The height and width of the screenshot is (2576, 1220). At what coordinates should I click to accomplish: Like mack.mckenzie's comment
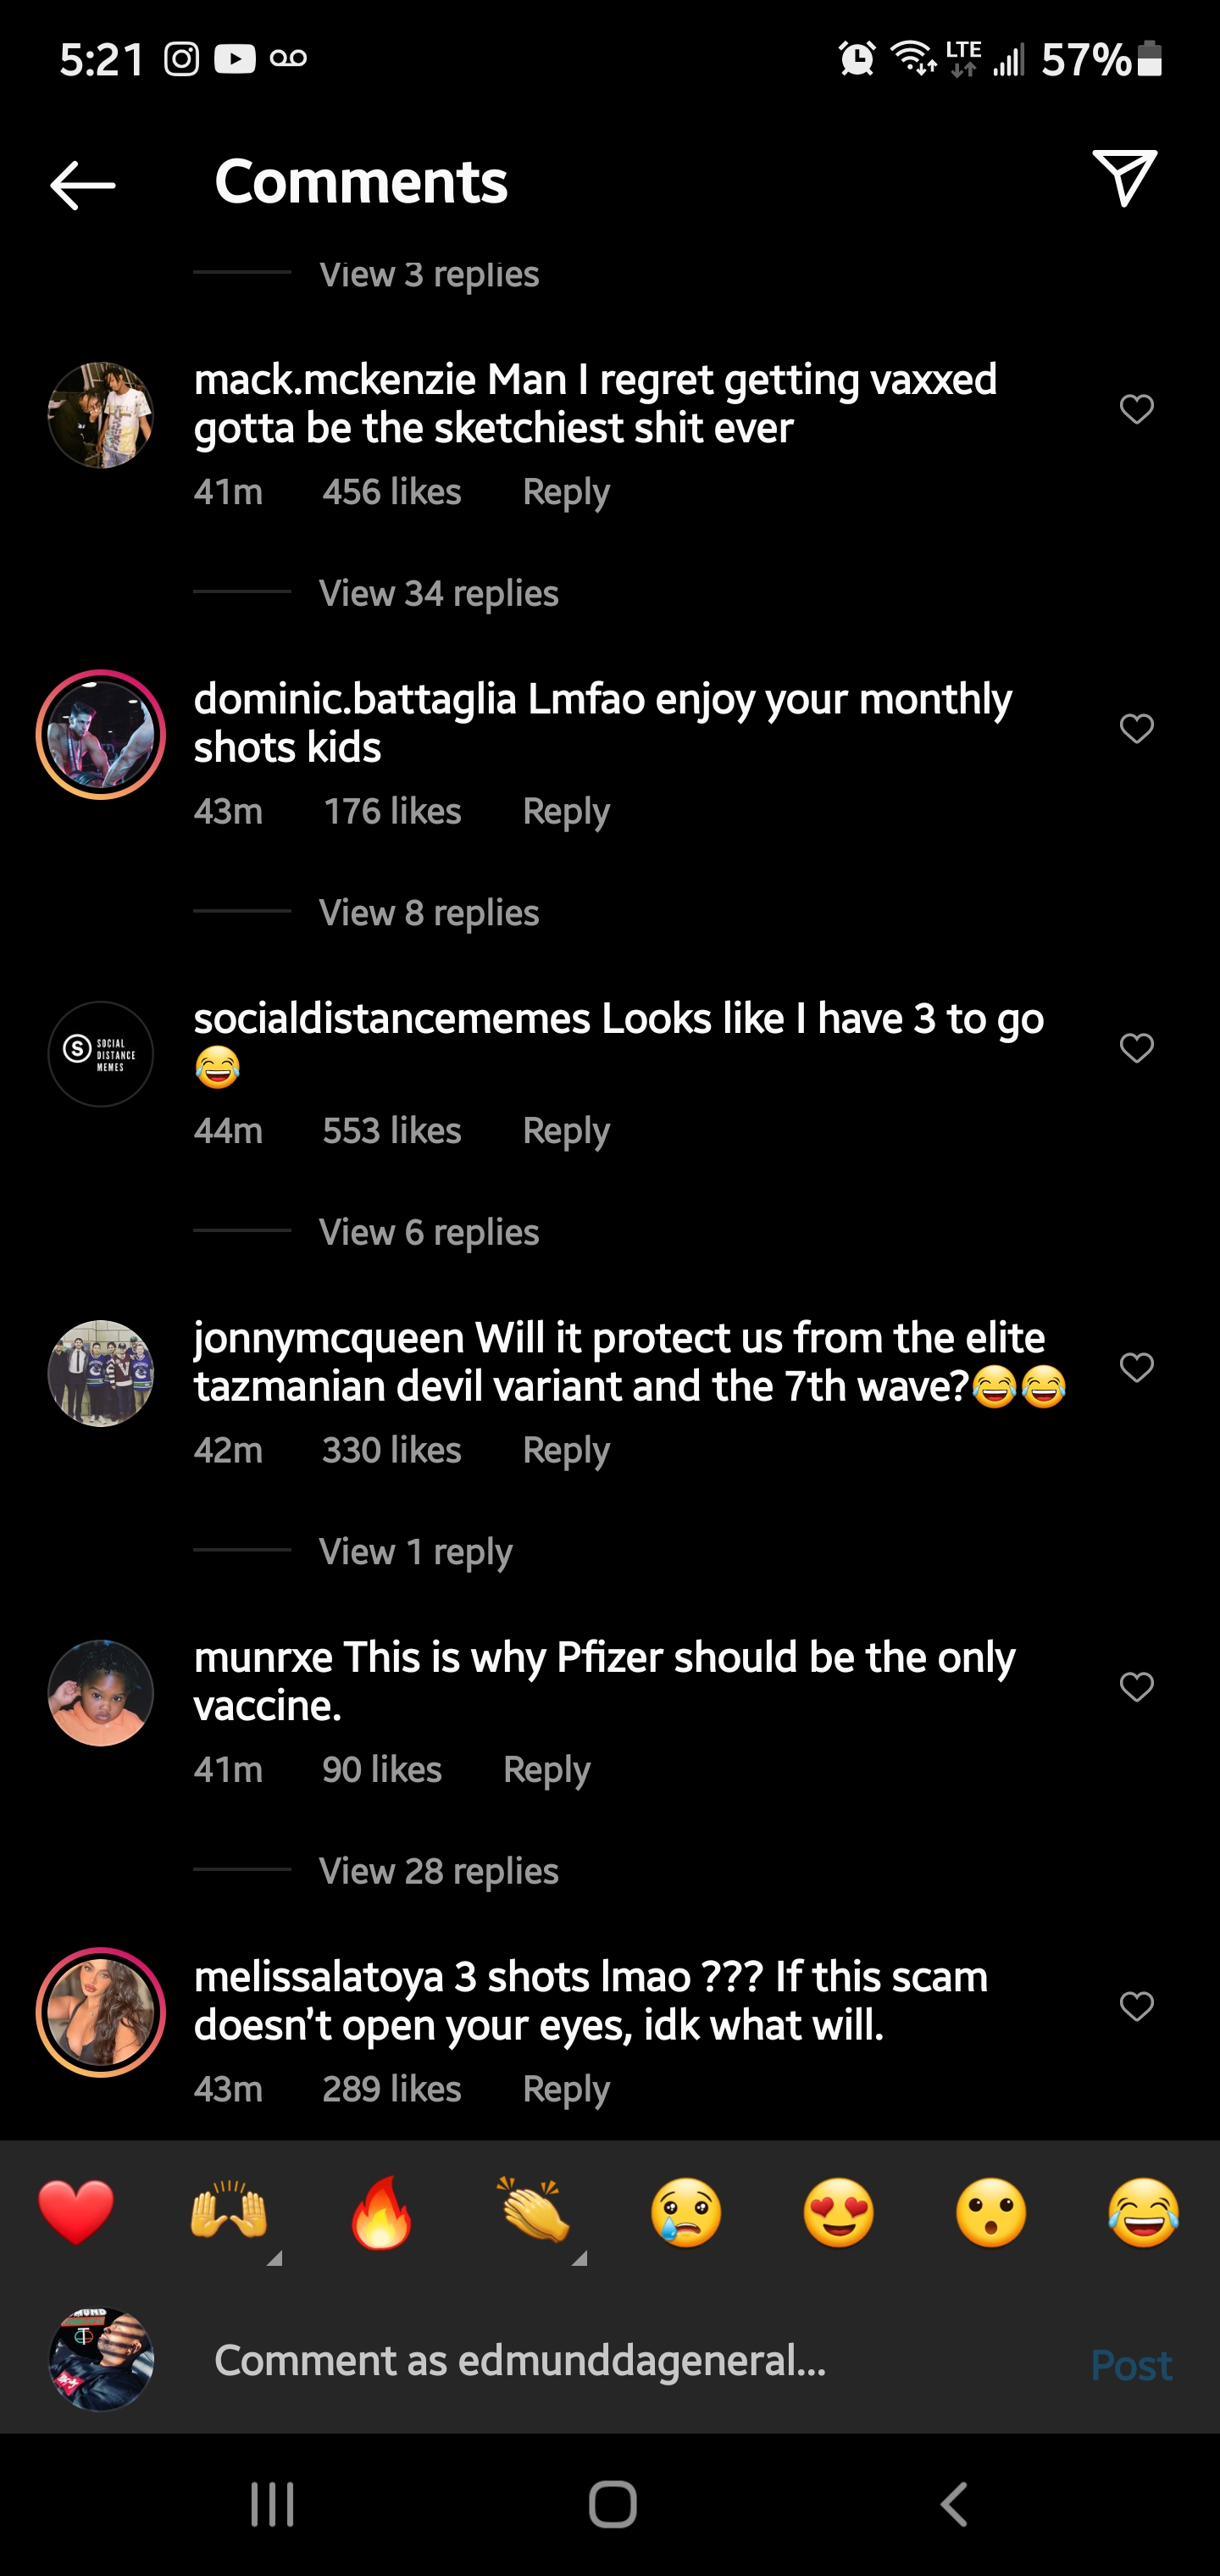[1136, 409]
